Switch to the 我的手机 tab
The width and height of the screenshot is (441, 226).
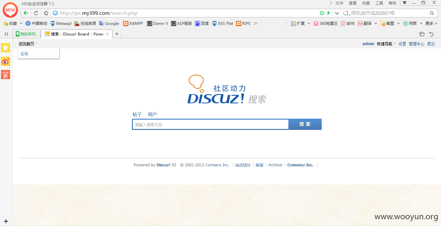pos(27,34)
